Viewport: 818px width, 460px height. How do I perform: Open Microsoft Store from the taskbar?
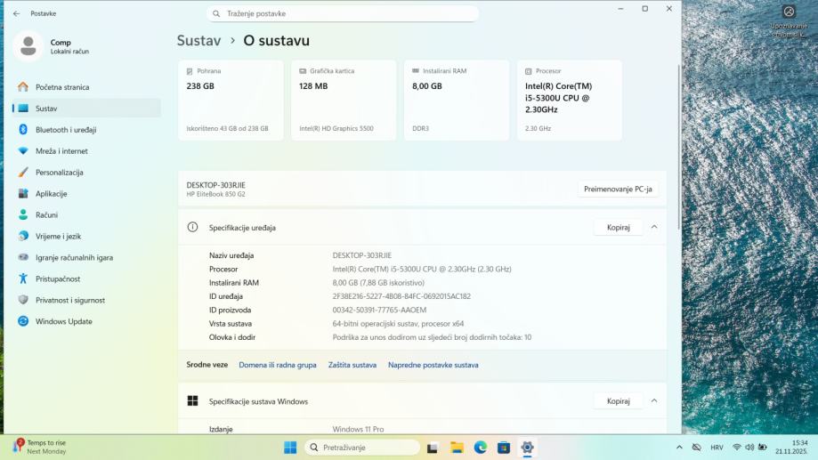point(504,448)
